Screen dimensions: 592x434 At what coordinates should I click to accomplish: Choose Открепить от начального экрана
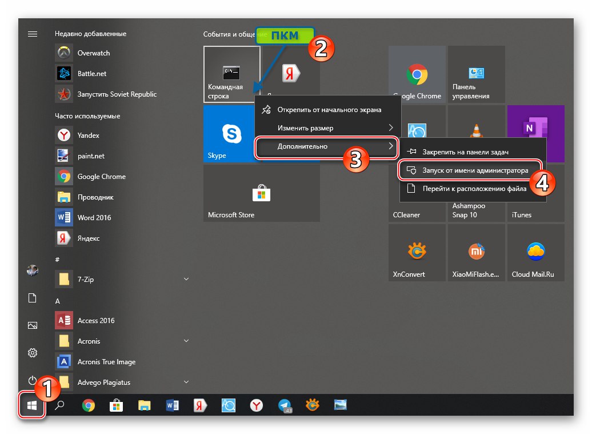327,110
